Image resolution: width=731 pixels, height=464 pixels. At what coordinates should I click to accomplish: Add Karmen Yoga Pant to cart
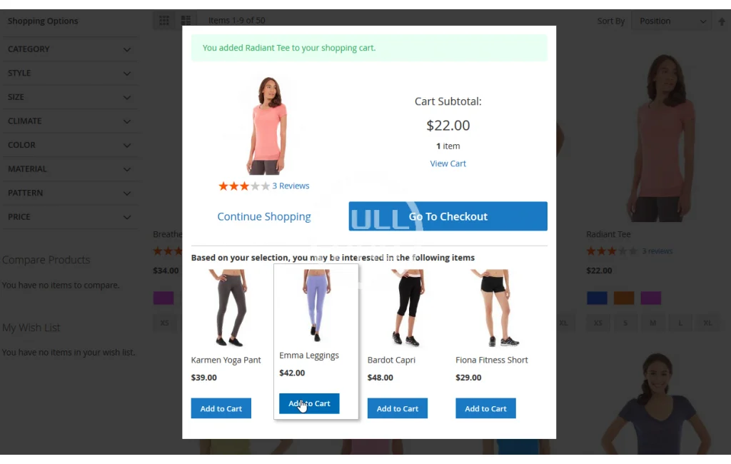pos(221,408)
